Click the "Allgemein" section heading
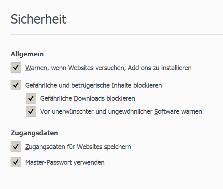The width and height of the screenshot is (223, 189). pos(27,54)
